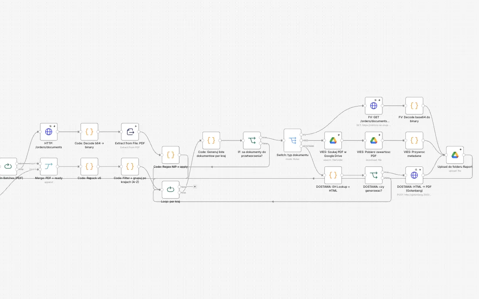Click the 'download: file' subtitle text
Image resolution: width=479 pixels, height=299 pixels.
(x=374, y=160)
